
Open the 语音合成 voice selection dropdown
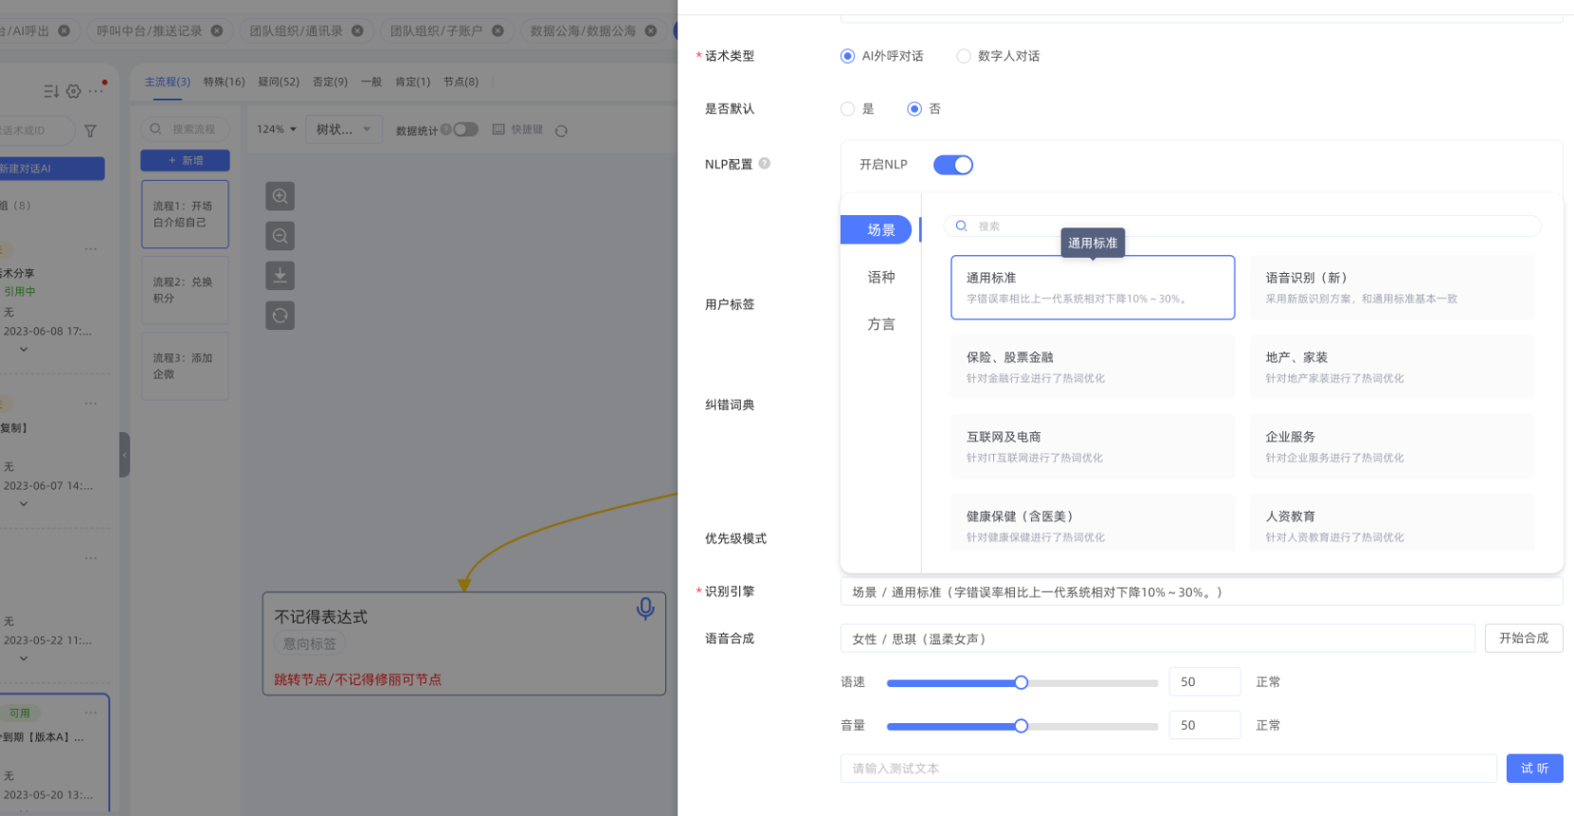[x=1156, y=639]
